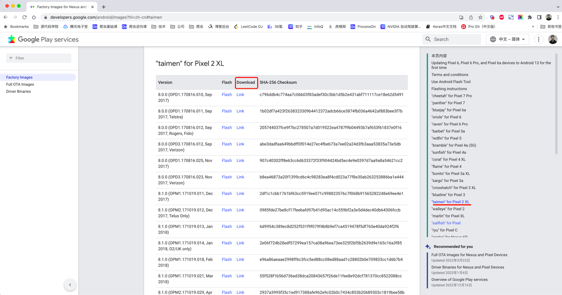Jump to Terms and conditions in contents
Viewport: 562px width, 295px height.
coord(450,75)
